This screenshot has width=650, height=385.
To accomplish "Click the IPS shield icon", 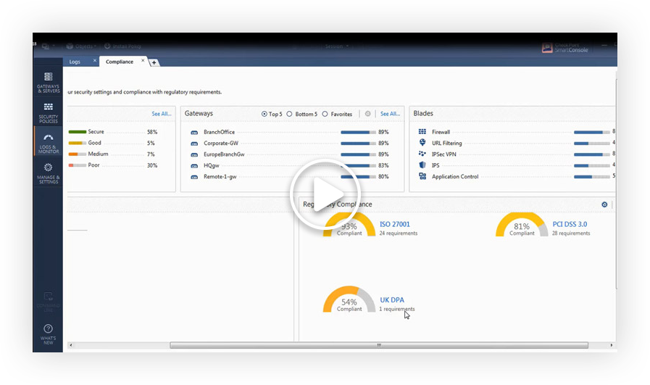I will pyautogui.click(x=422, y=165).
